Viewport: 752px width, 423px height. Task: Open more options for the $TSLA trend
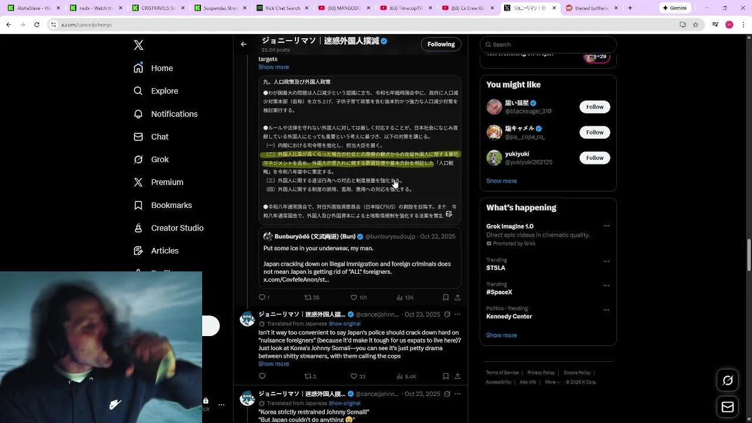606,261
